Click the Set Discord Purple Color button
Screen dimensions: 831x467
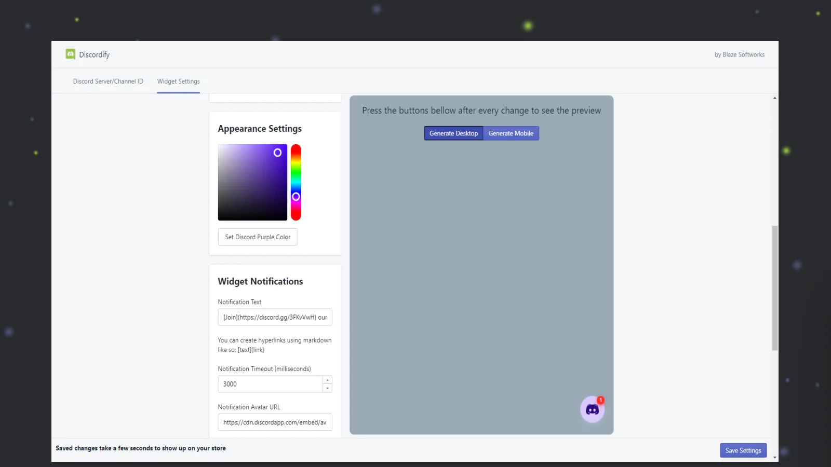click(257, 237)
